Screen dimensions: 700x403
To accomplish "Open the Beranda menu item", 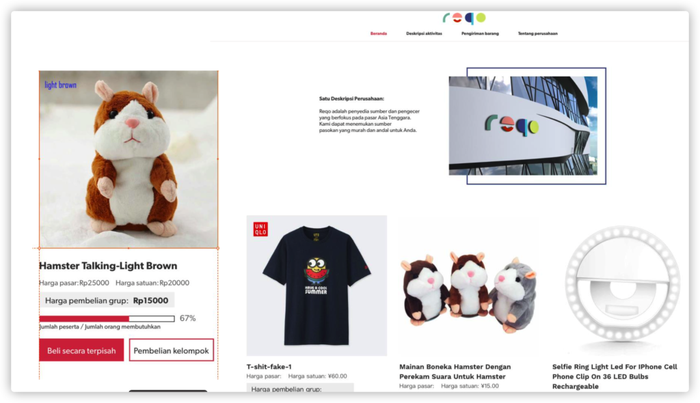I will click(379, 33).
